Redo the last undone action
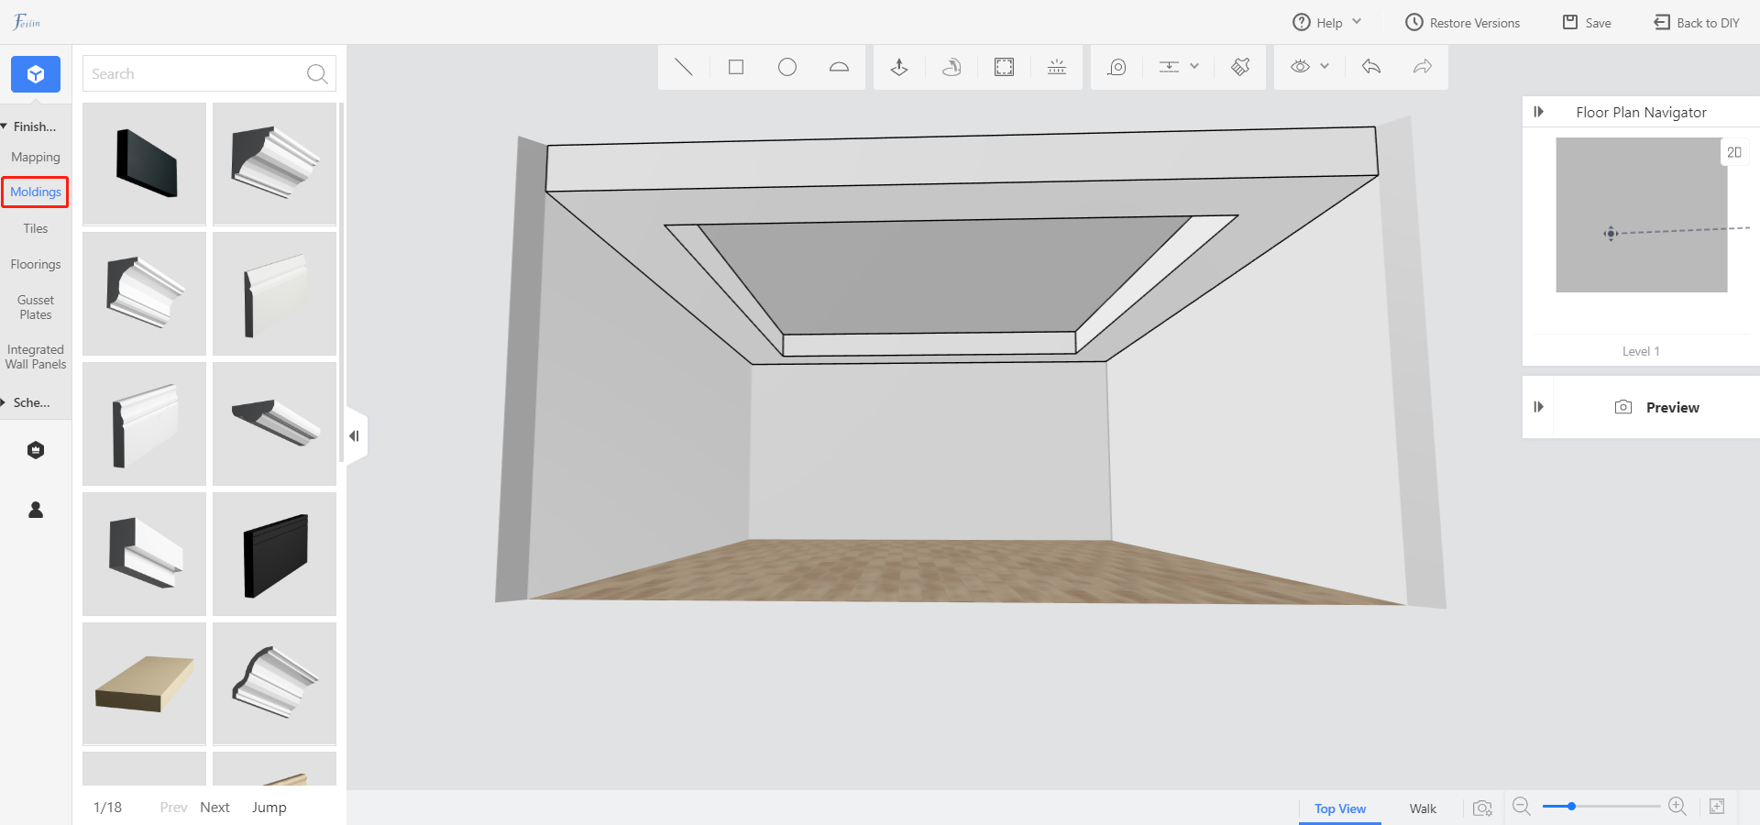1760x825 pixels. point(1423,66)
